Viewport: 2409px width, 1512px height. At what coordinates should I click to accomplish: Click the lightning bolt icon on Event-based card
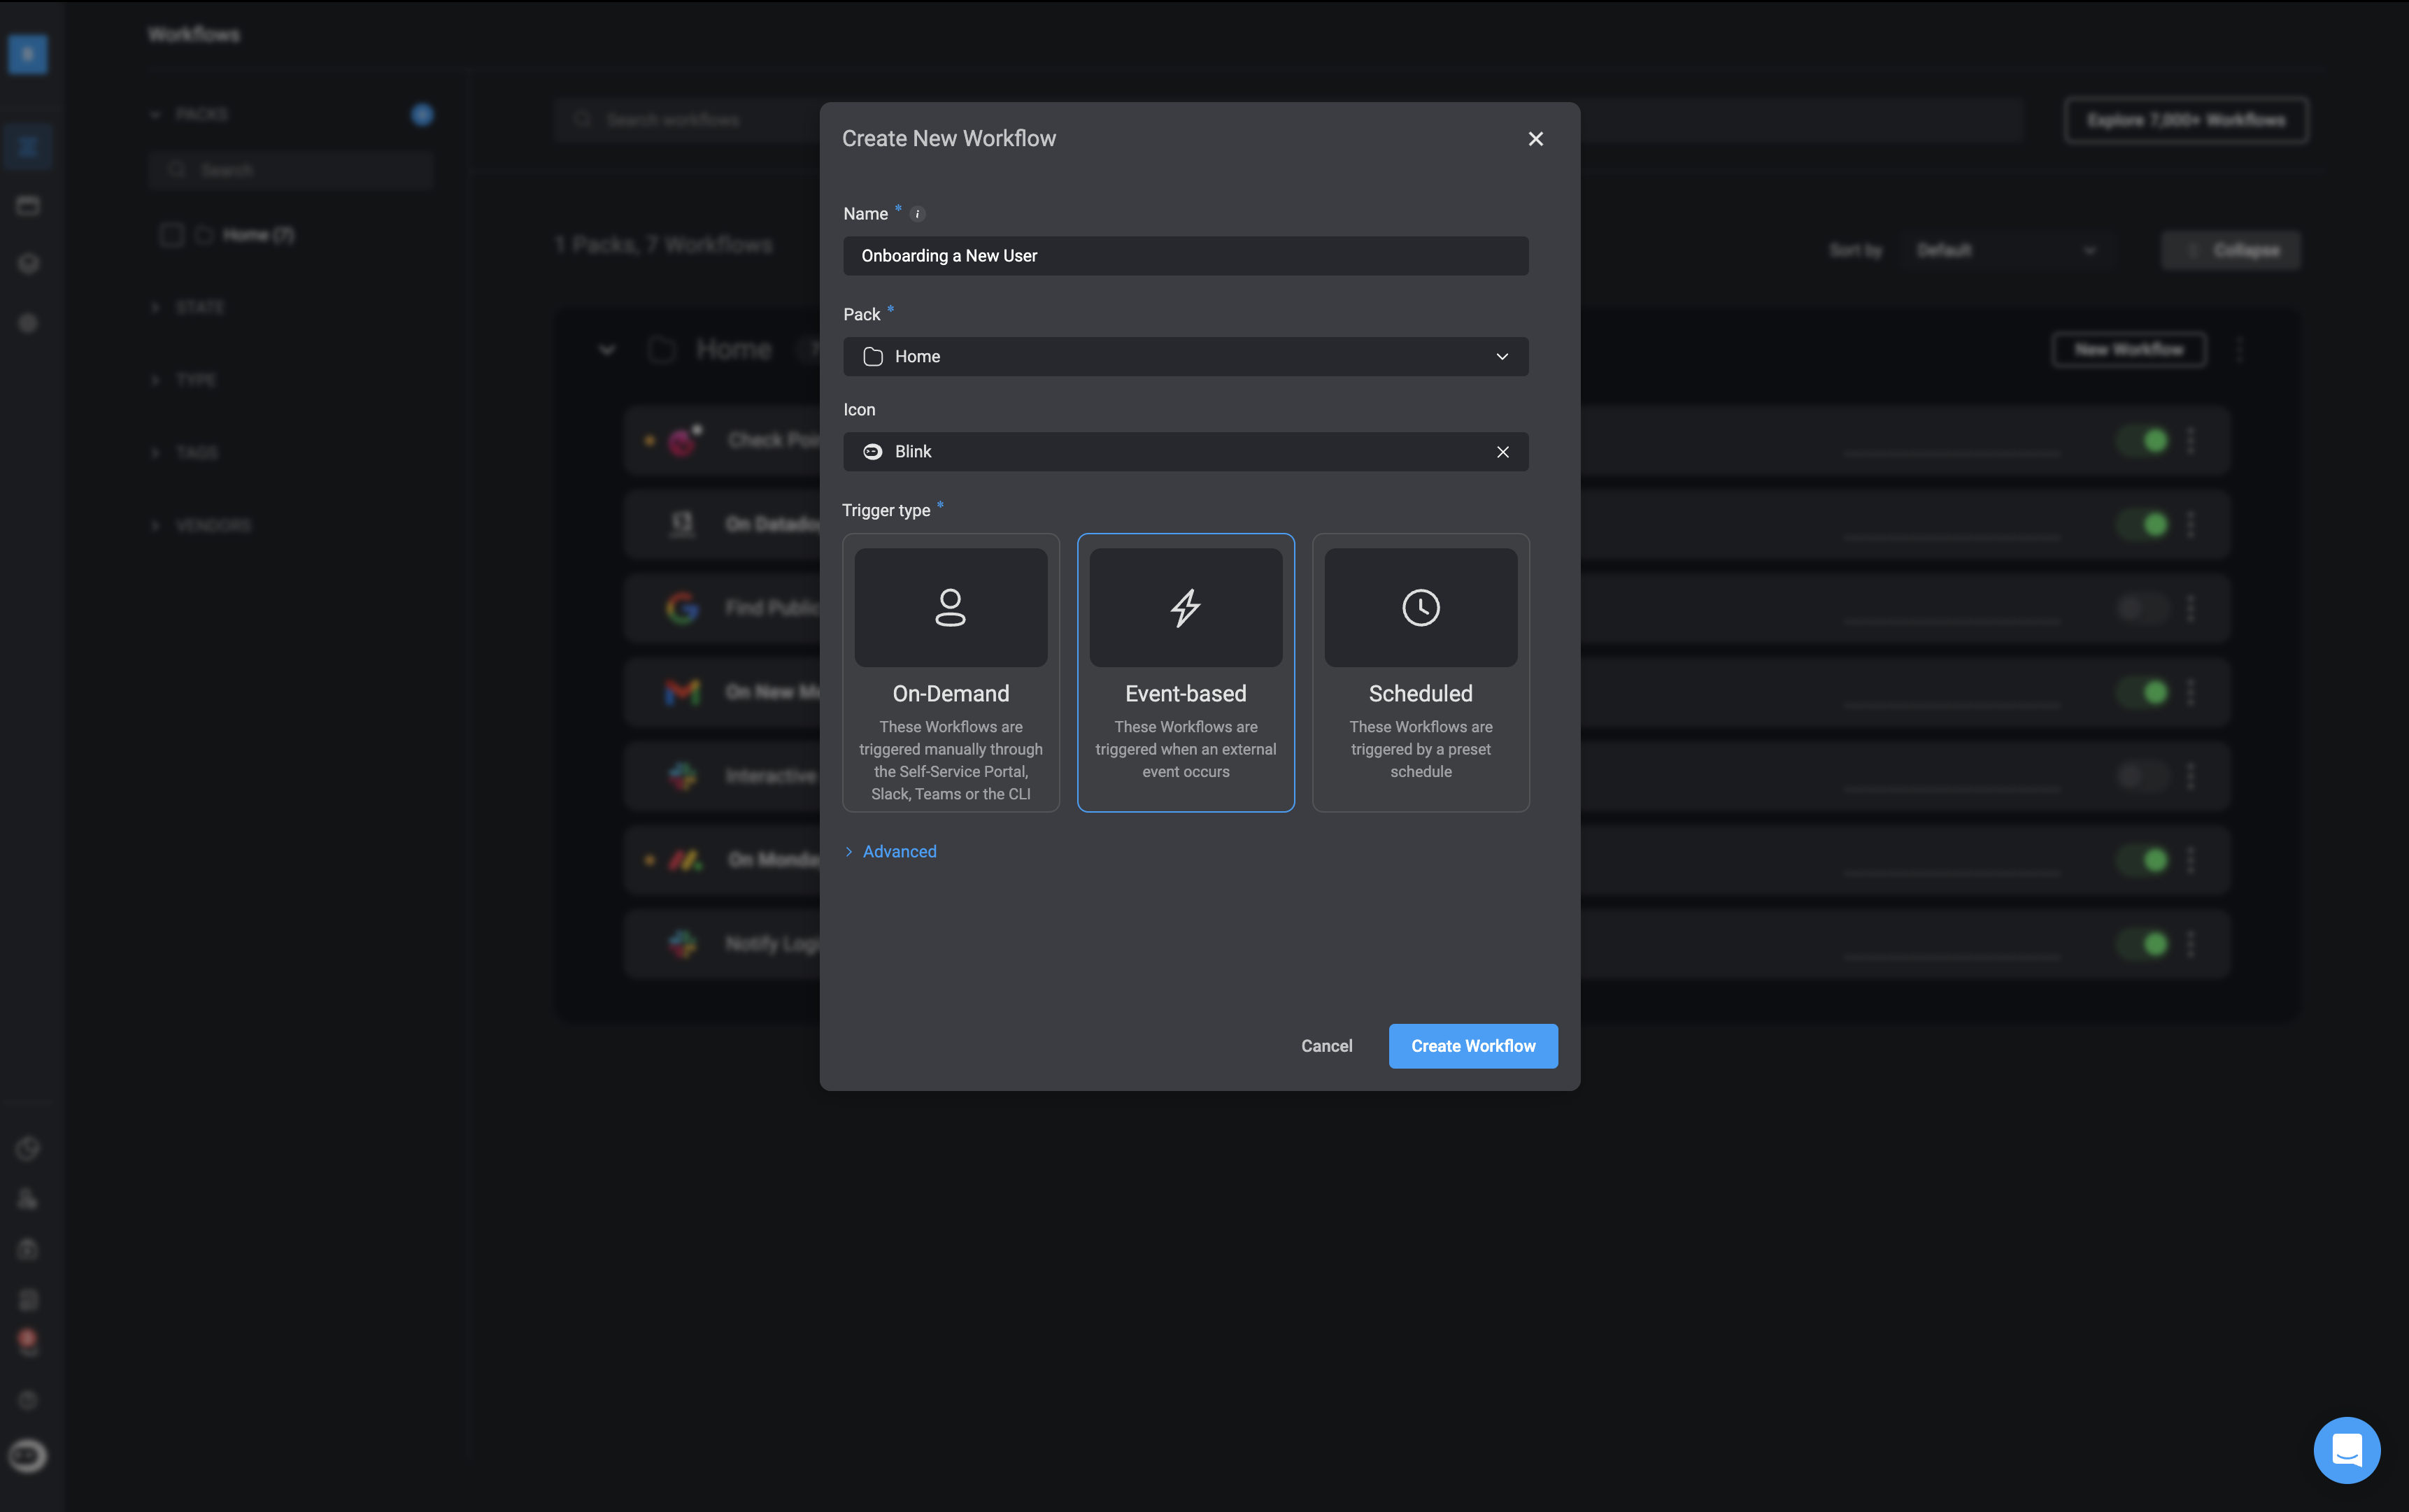coord(1185,607)
